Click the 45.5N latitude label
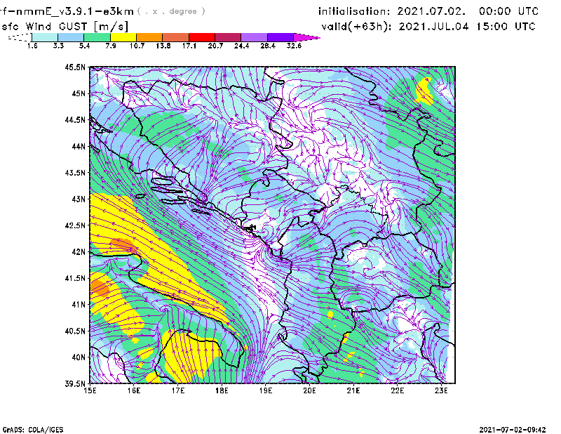 pos(75,67)
